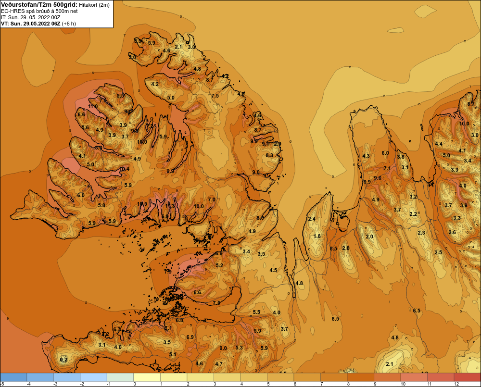This screenshot has width=481, height=387.
Task: Select the pale green swatch between -1 and 0
Action: pyautogui.click(x=120, y=377)
